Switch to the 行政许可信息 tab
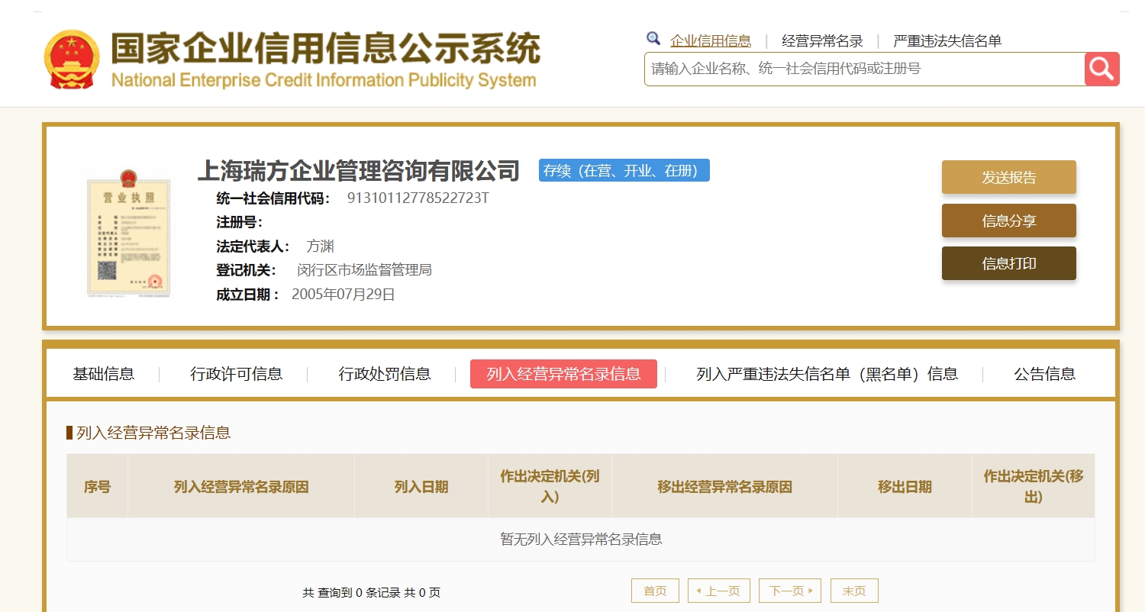 [x=236, y=374]
